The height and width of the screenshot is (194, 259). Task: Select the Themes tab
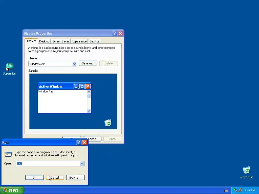click(31, 41)
